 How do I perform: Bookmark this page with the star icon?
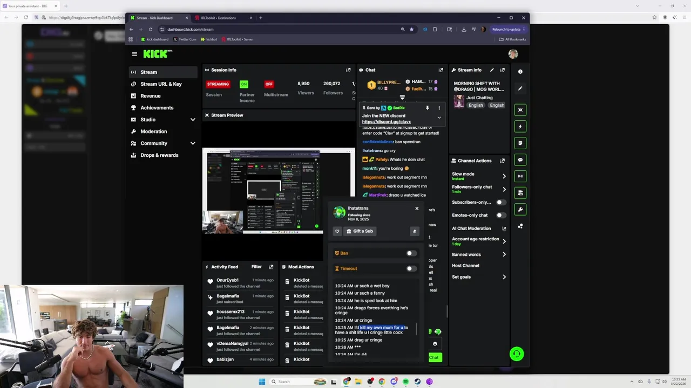pyautogui.click(x=411, y=30)
